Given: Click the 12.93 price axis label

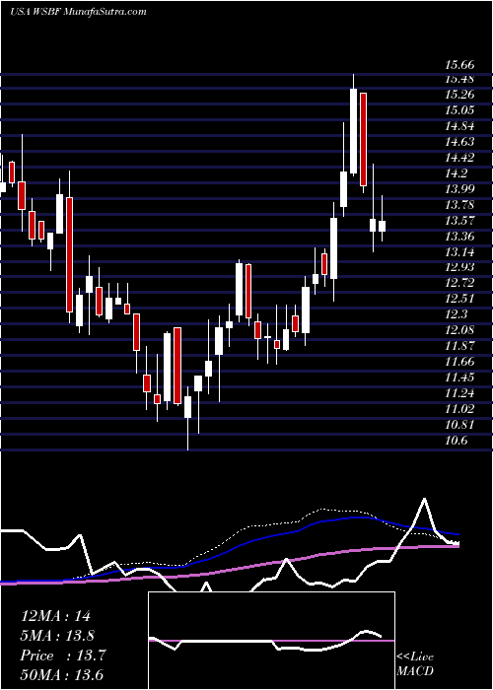Looking at the screenshot, I should tap(459, 267).
